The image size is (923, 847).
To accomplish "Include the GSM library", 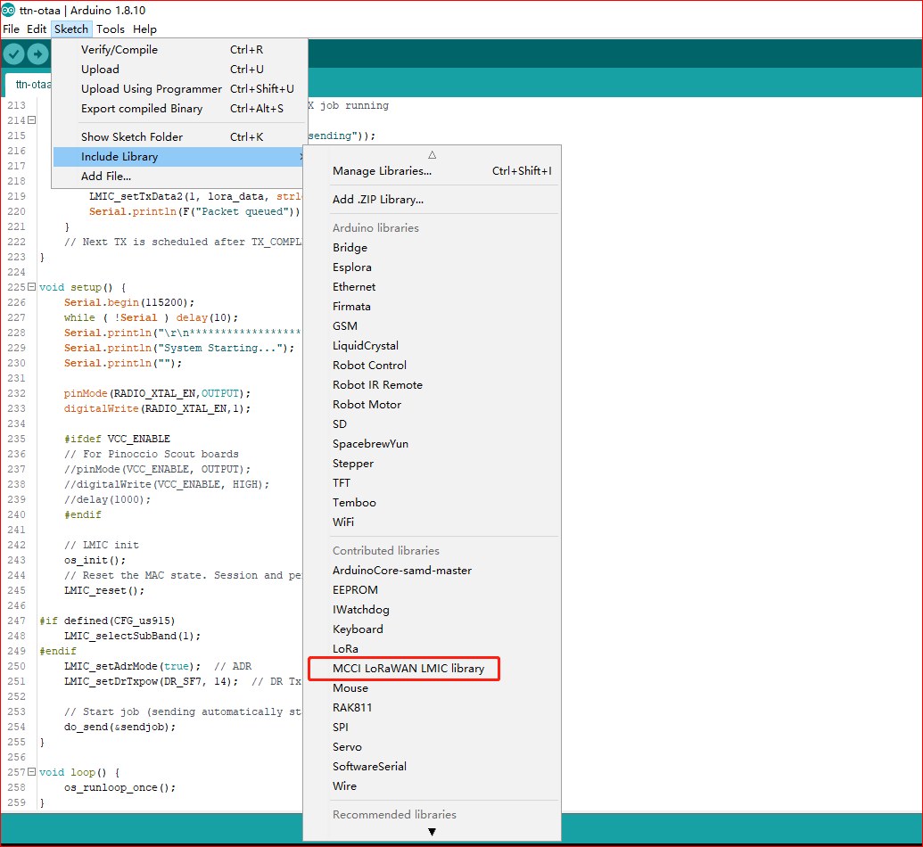I will 432,325.
